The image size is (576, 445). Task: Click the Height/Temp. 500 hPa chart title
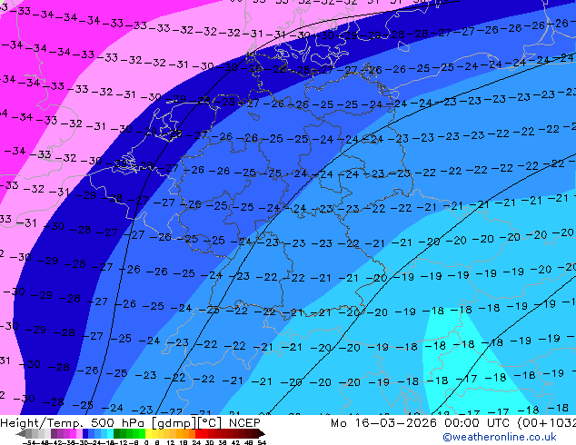[x=74, y=423]
